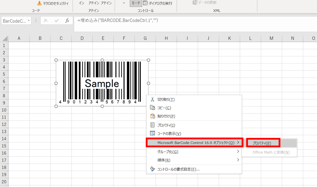Click the View Code magnifier icon
The width and height of the screenshot is (317, 187).
point(152,133)
